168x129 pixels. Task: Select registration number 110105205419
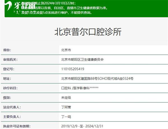click(x=73, y=69)
